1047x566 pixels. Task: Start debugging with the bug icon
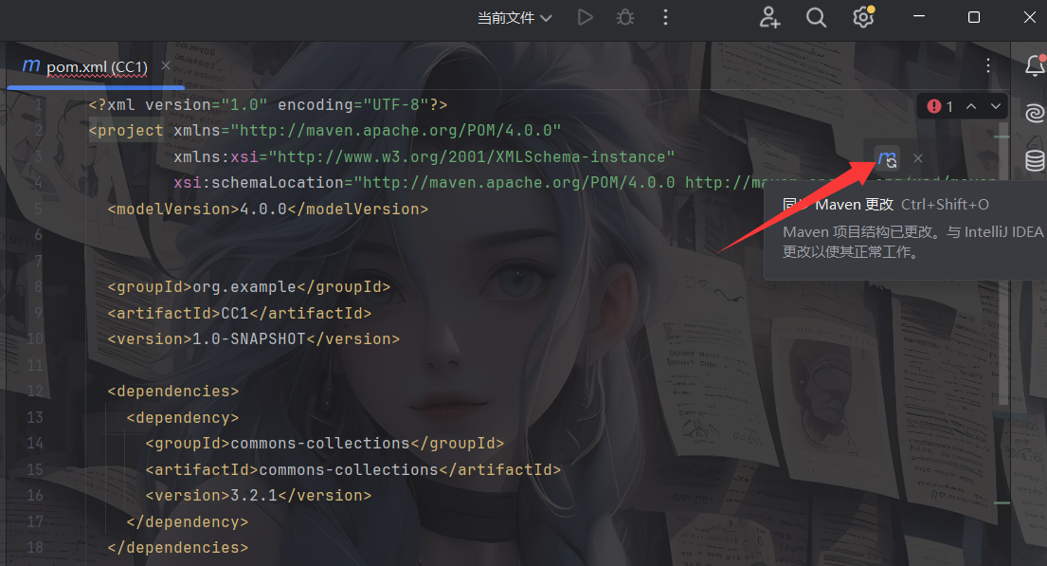click(x=624, y=17)
